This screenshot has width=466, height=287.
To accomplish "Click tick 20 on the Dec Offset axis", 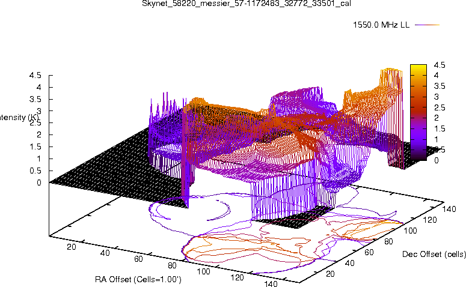I will coord(330,274).
